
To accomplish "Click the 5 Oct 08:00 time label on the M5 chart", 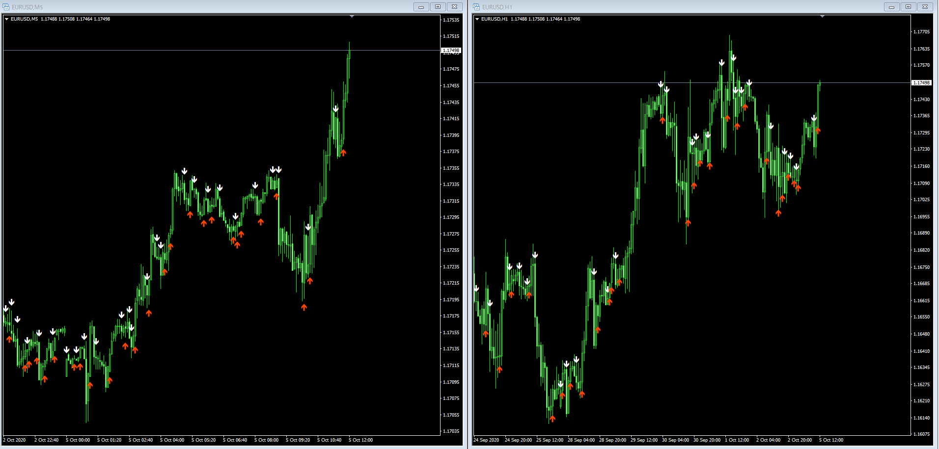I will point(266,440).
